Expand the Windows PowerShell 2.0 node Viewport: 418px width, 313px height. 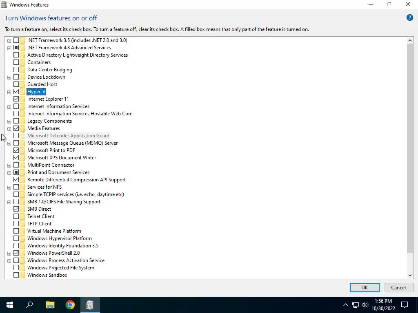(x=9, y=253)
